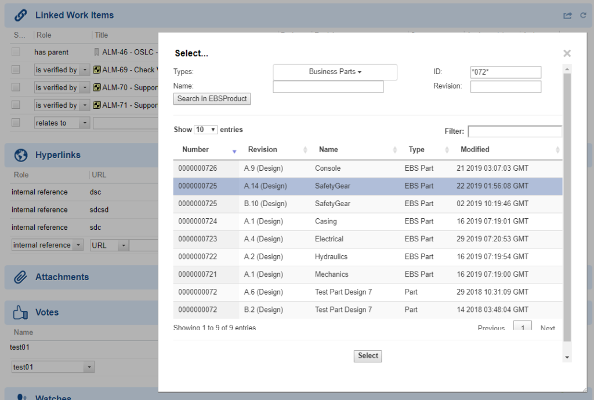Click the 'dsc' hyperlink URL value
The width and height of the screenshot is (594, 400).
(96, 192)
